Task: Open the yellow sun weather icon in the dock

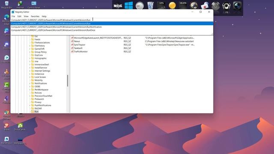Action: point(172,6)
